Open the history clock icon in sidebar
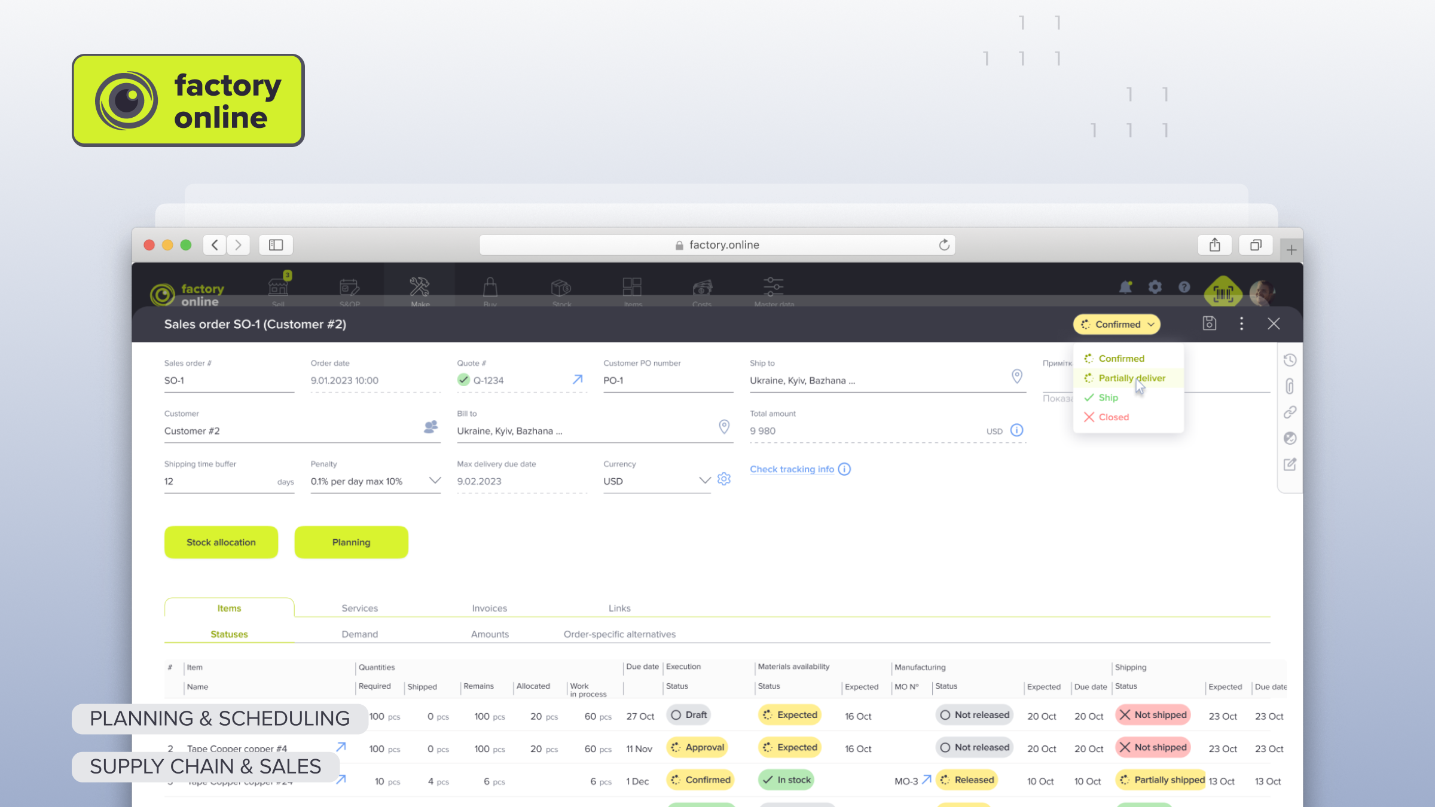Image resolution: width=1435 pixels, height=807 pixels. coord(1290,360)
